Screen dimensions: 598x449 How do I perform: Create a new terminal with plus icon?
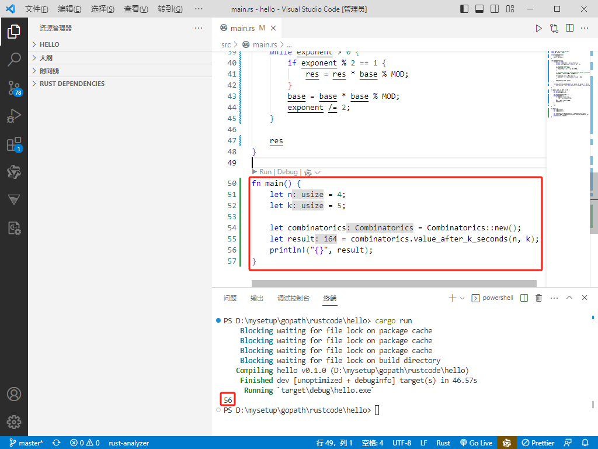[453, 298]
